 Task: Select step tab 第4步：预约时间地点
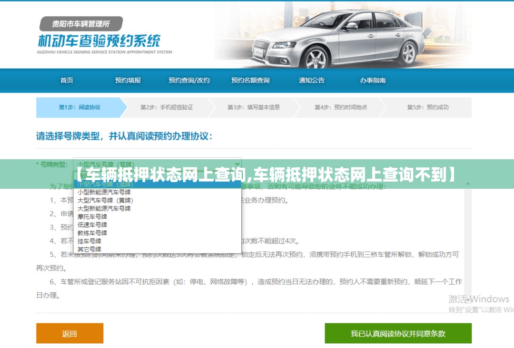tap(341, 107)
